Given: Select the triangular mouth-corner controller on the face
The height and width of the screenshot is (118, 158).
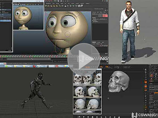Looking at the screenshot, I should point(68,42).
